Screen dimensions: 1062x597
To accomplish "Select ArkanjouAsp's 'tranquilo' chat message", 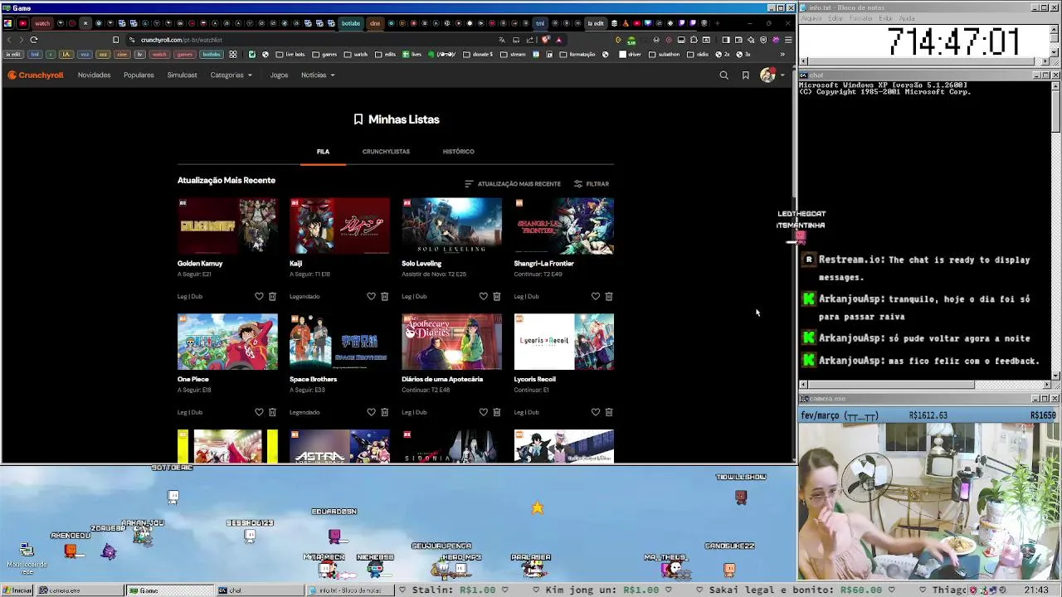I will pos(924,308).
